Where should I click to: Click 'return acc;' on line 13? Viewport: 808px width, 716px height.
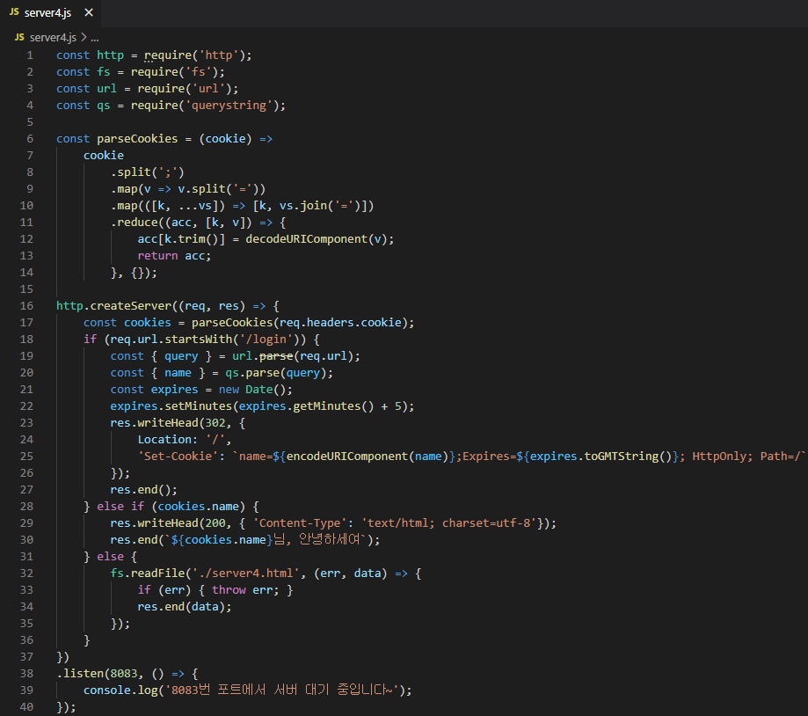click(174, 256)
